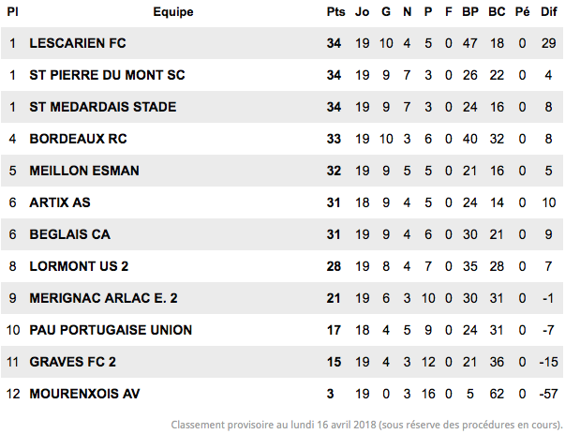
Task: Select the MEILLON ESMAN team name
Action: point(84,171)
